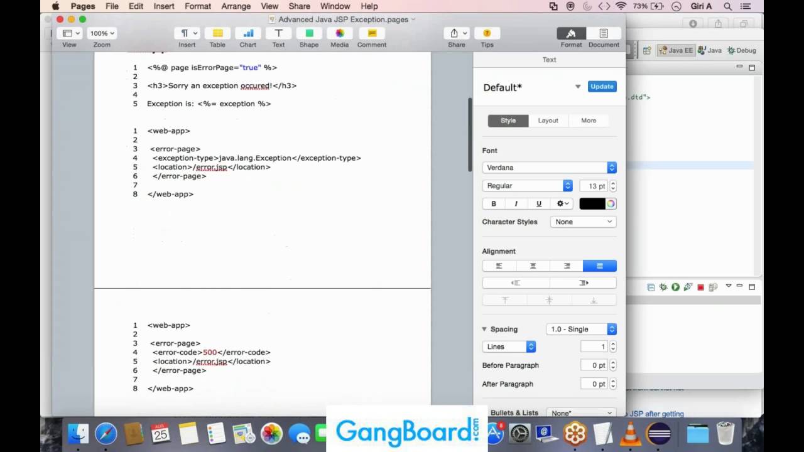Viewport: 804px width, 452px height.
Task: Click the Update style button
Action: point(602,87)
